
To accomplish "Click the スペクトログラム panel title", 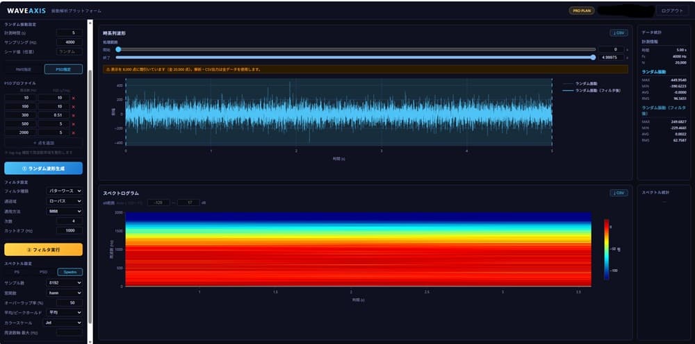I will [x=121, y=193].
